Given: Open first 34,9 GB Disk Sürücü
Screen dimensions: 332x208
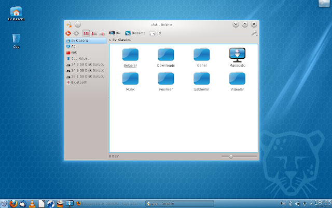Looking at the screenshot, I should 86,64.
